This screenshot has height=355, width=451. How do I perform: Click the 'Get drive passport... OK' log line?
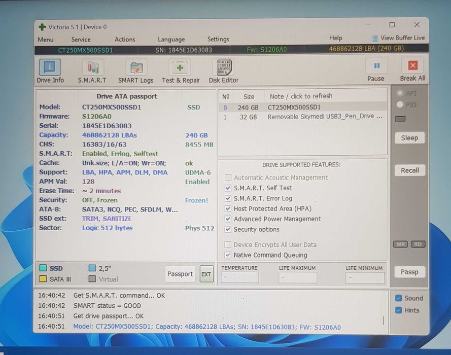click(x=108, y=316)
